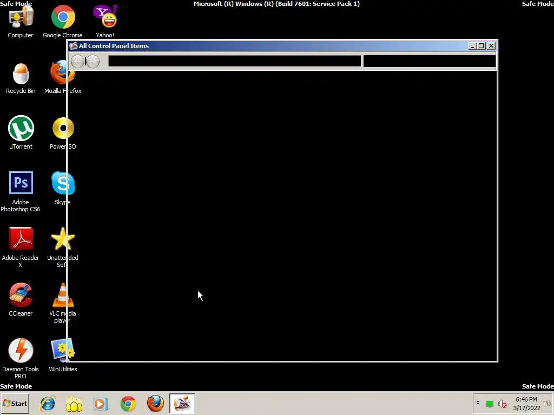Click the tray icon beside the clock
The height and width of the screenshot is (415, 554).
click(548, 403)
